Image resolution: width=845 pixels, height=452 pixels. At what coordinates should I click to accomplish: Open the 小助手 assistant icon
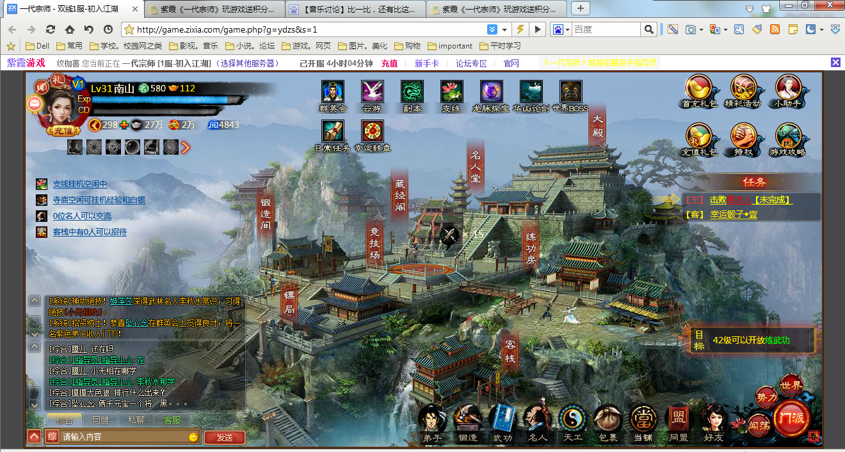pos(788,91)
